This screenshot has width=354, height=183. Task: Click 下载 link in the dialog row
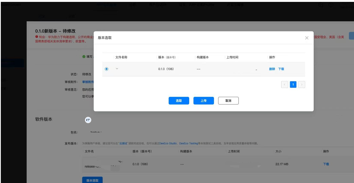click(x=281, y=69)
